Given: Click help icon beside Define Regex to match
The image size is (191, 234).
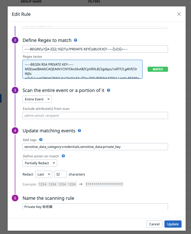Looking at the screenshot, I should pos(76,40).
